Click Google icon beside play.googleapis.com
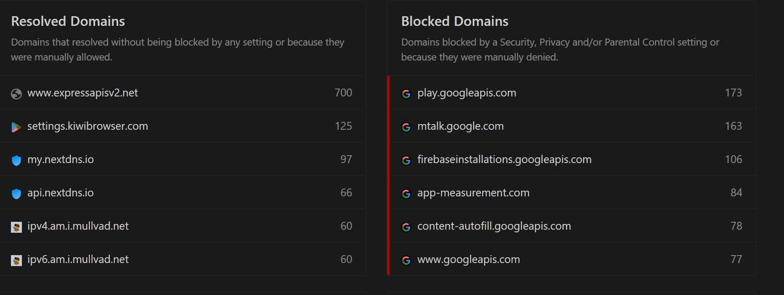784x295 pixels. (x=406, y=94)
